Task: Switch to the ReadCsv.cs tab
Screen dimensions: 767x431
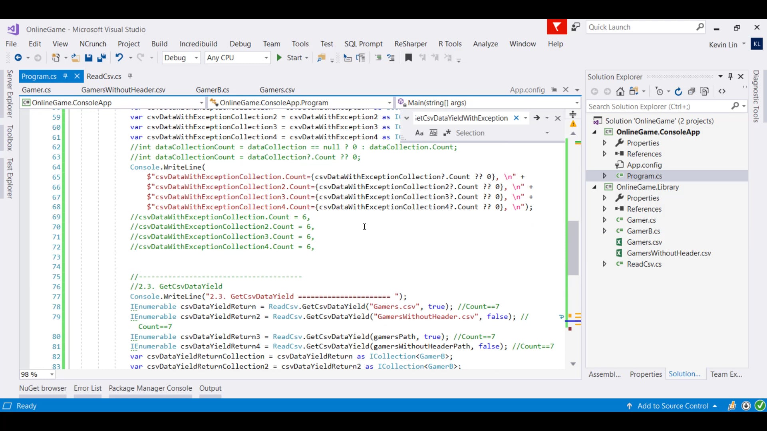Action: click(x=104, y=76)
